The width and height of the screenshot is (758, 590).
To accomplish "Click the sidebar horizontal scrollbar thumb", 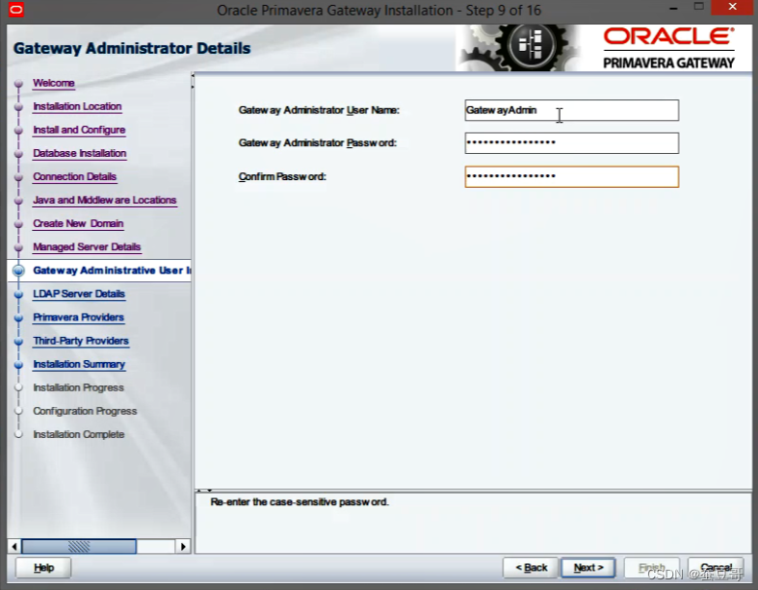I will coord(79,547).
